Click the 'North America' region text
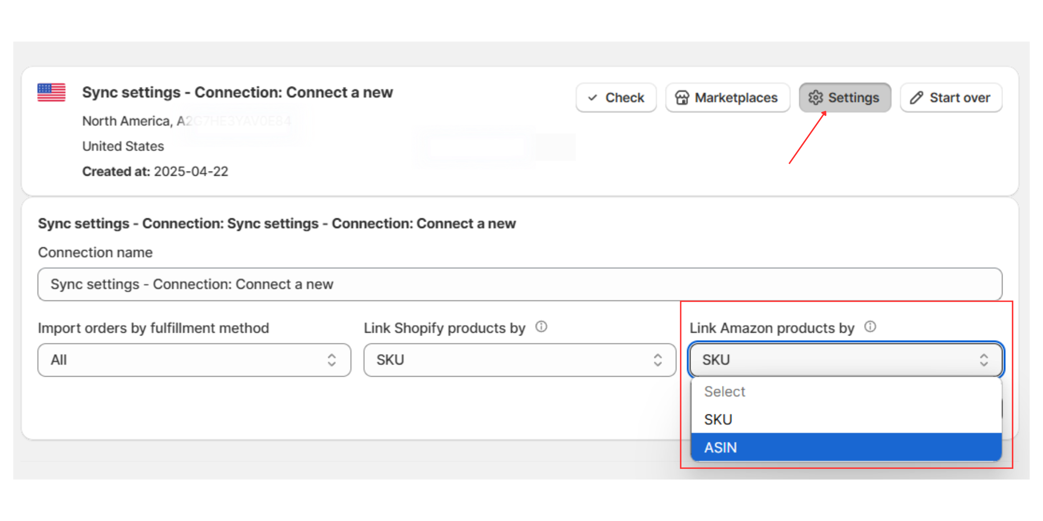 click(126, 121)
